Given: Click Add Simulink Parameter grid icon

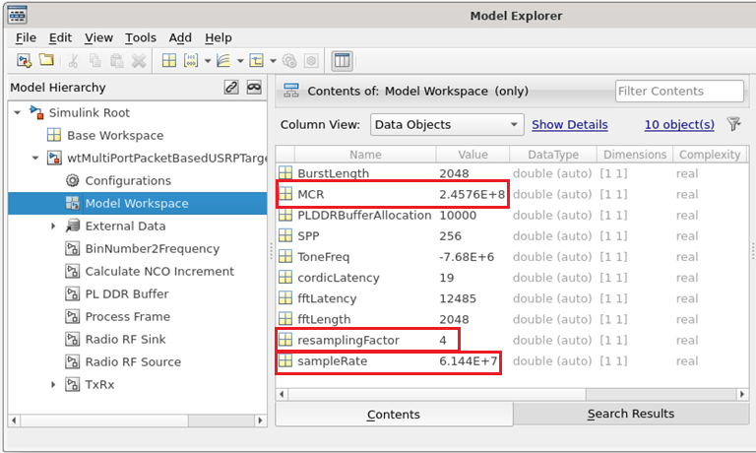Looking at the screenshot, I should coord(169,60).
